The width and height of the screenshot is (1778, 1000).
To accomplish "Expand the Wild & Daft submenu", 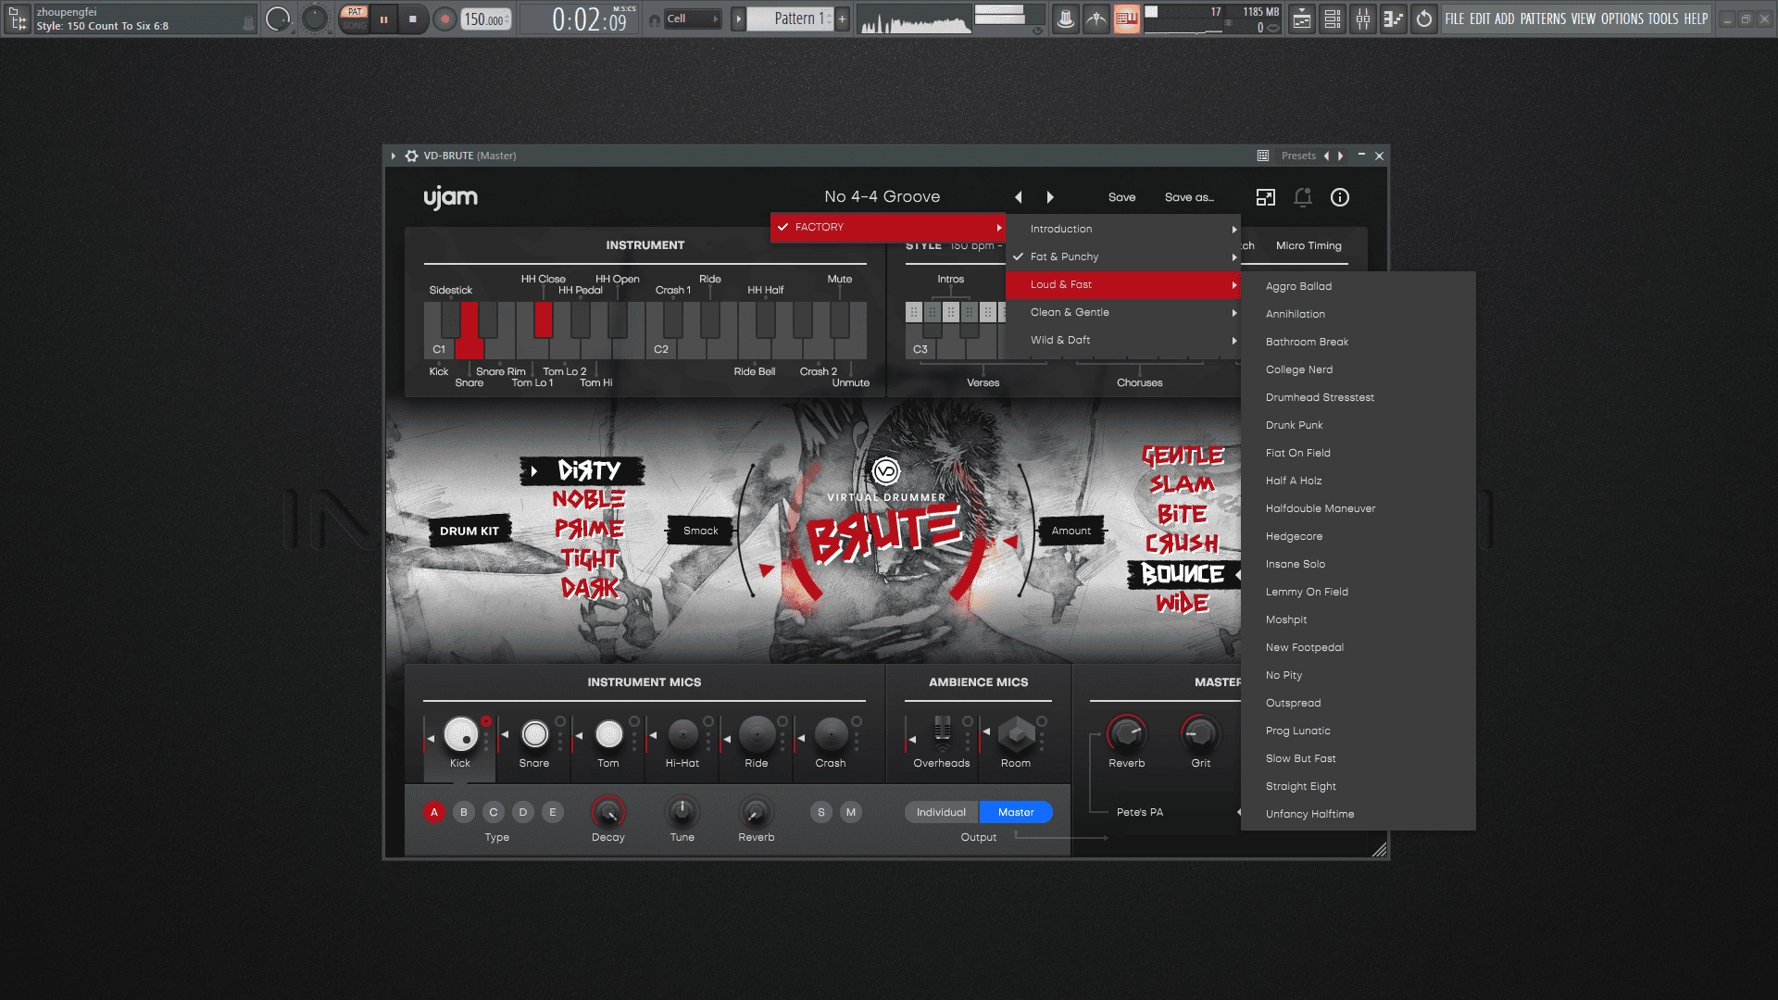I will point(1123,340).
